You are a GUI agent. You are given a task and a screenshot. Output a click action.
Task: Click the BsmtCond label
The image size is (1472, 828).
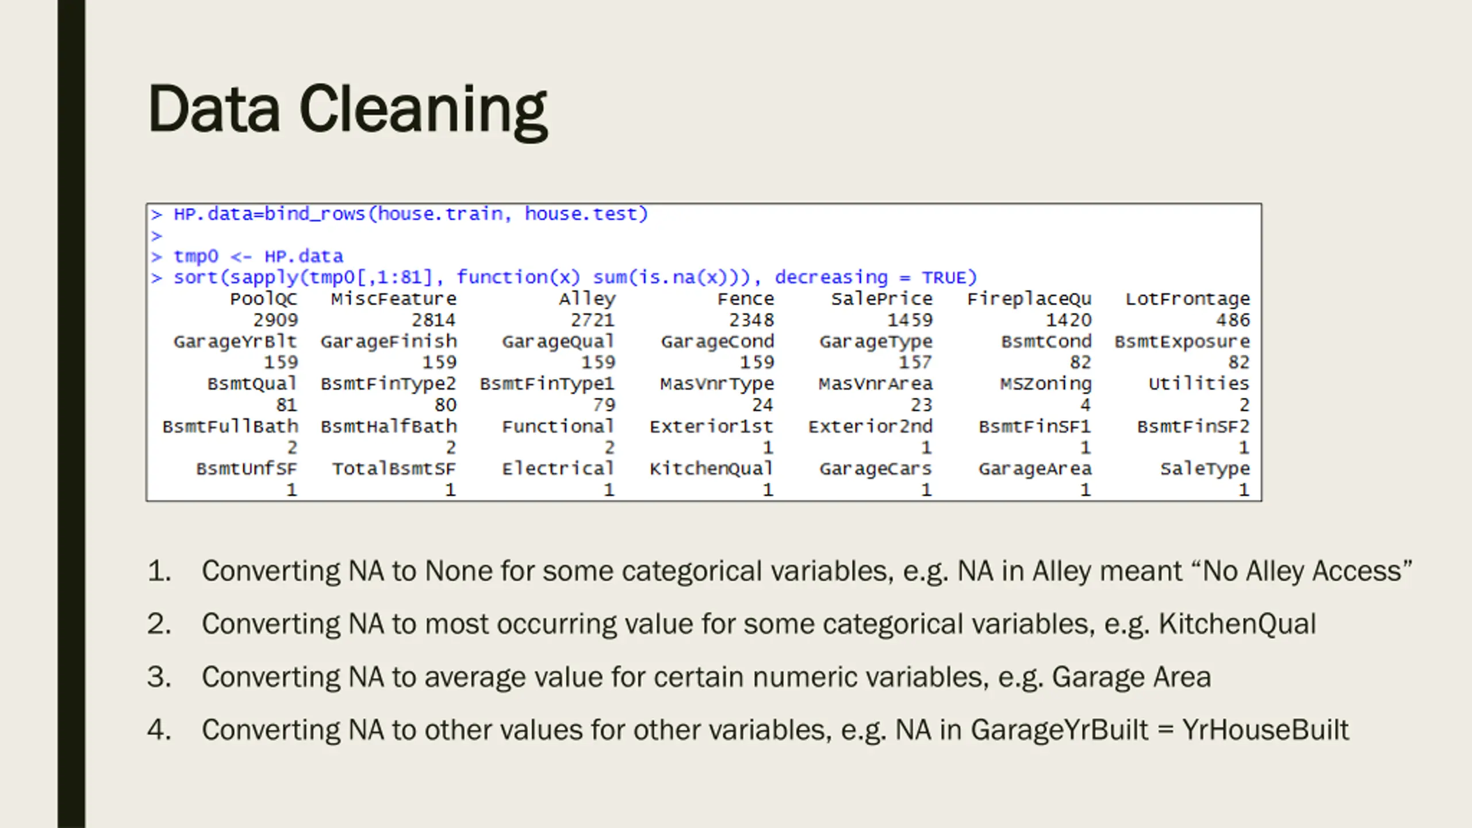click(x=1046, y=342)
